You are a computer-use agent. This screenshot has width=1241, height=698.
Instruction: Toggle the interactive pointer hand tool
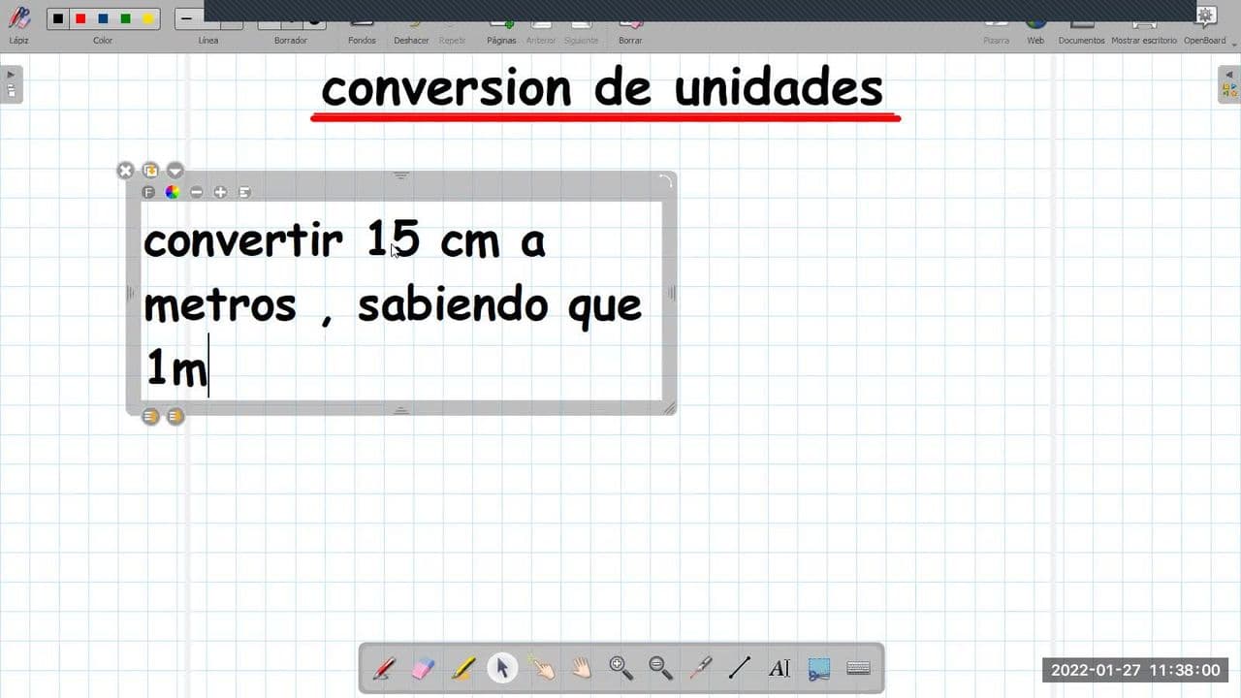point(541,668)
